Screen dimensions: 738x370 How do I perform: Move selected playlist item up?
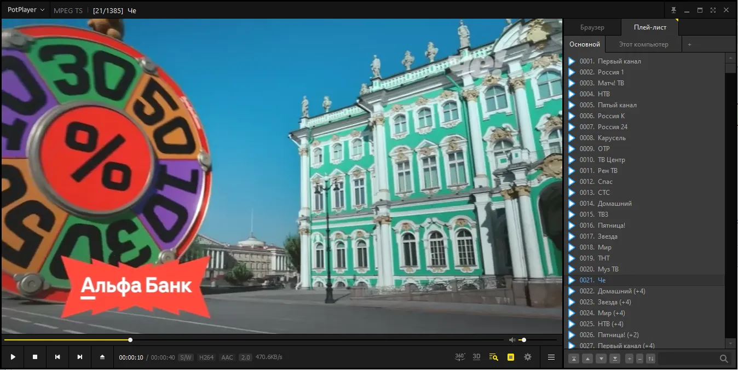587,359
